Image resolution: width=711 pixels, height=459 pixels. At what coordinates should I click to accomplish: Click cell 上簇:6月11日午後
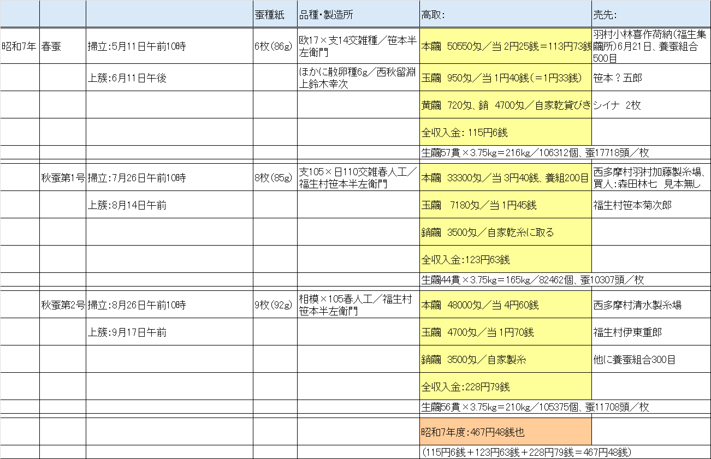pyautogui.click(x=169, y=78)
